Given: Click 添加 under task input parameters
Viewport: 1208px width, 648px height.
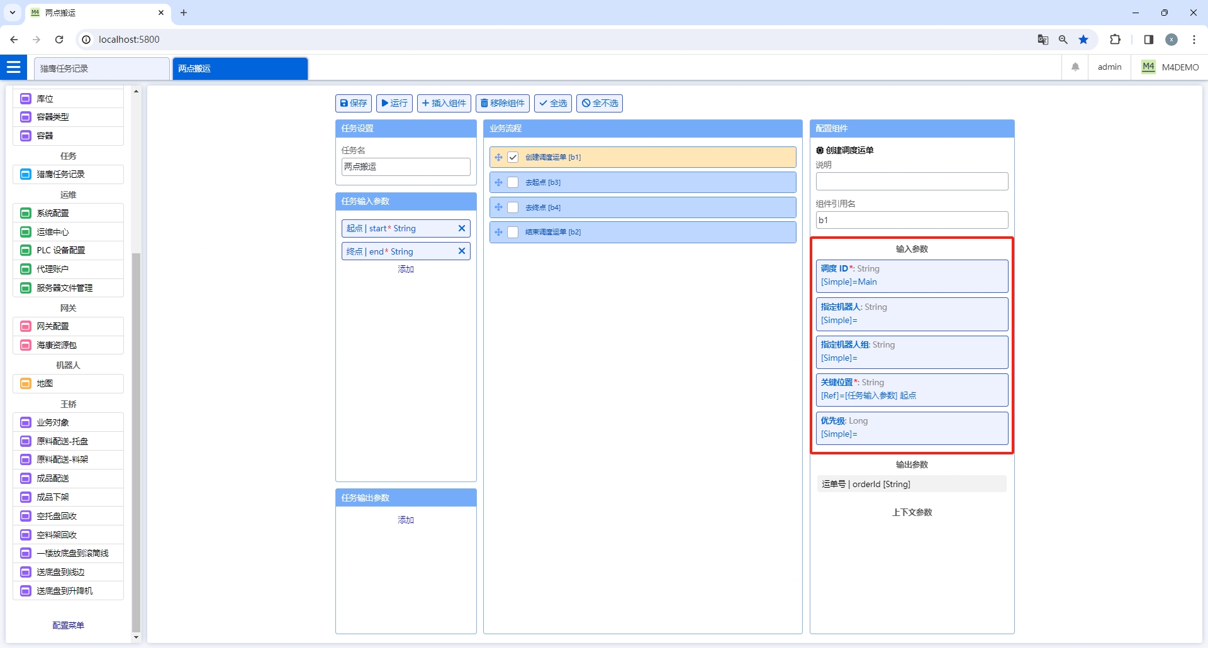Looking at the screenshot, I should [x=406, y=269].
